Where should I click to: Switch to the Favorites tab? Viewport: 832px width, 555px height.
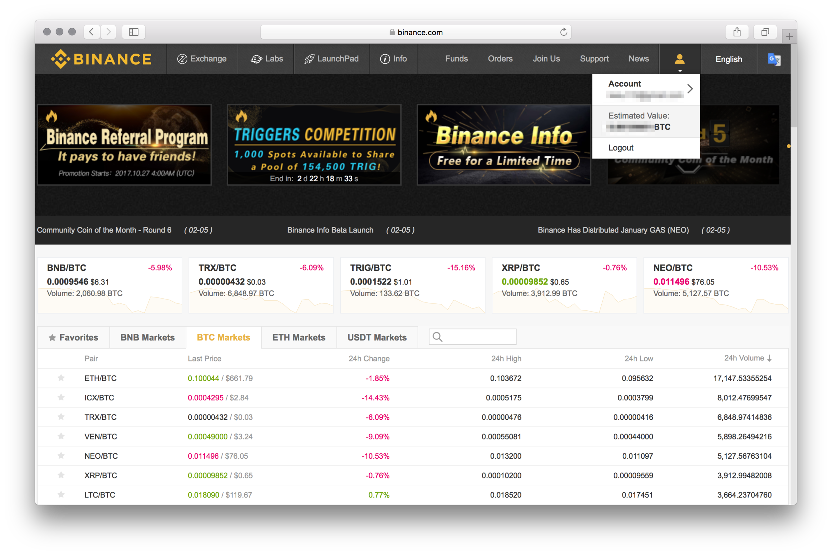pos(74,337)
